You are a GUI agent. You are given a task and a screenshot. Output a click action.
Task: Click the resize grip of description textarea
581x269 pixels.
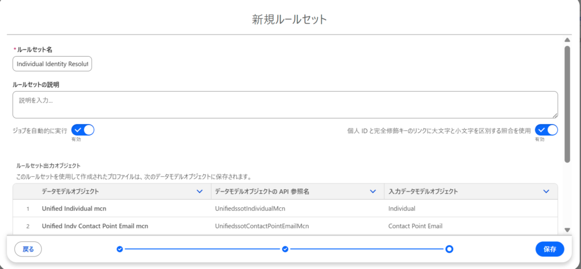click(555, 116)
